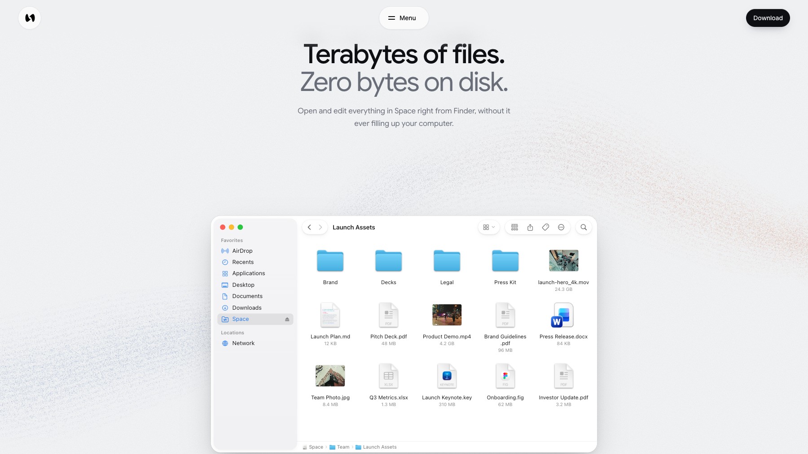The image size is (808, 454).
Task: Select Downloads in the sidebar
Action: [255, 308]
